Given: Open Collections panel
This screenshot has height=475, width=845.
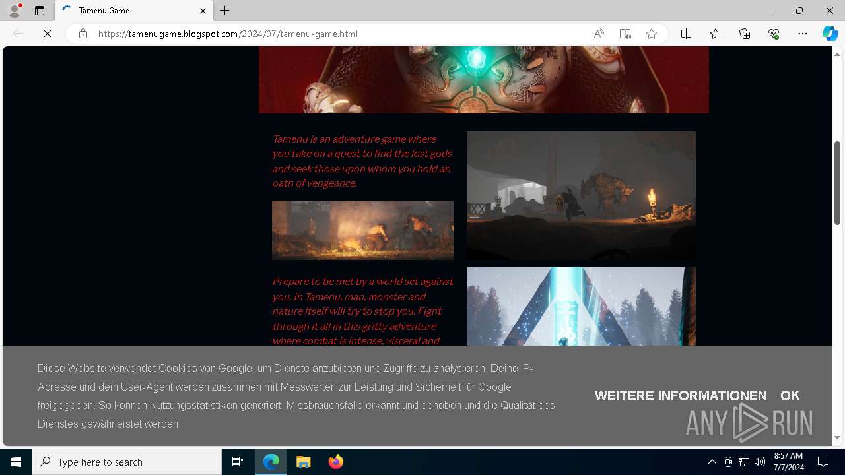Looking at the screenshot, I should click(745, 34).
